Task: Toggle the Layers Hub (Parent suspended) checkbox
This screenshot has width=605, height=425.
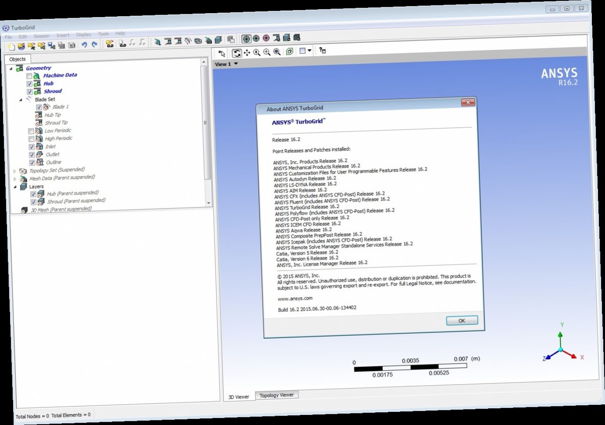Action: pyautogui.click(x=33, y=194)
